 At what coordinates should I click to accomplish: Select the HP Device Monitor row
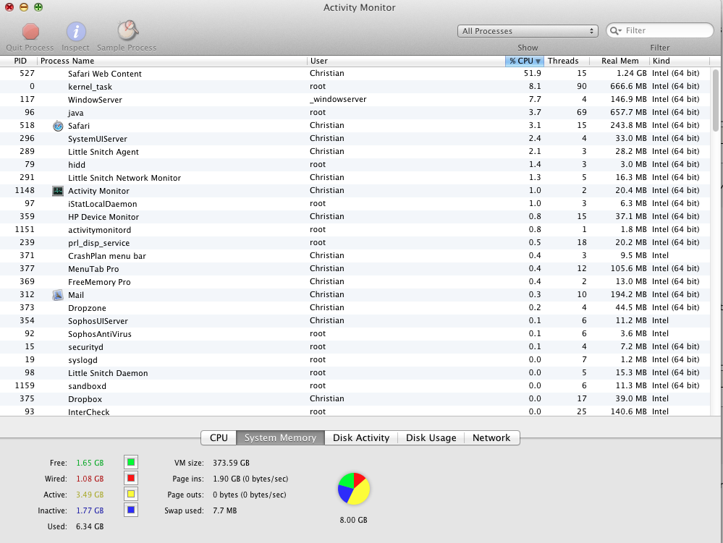pos(355,217)
